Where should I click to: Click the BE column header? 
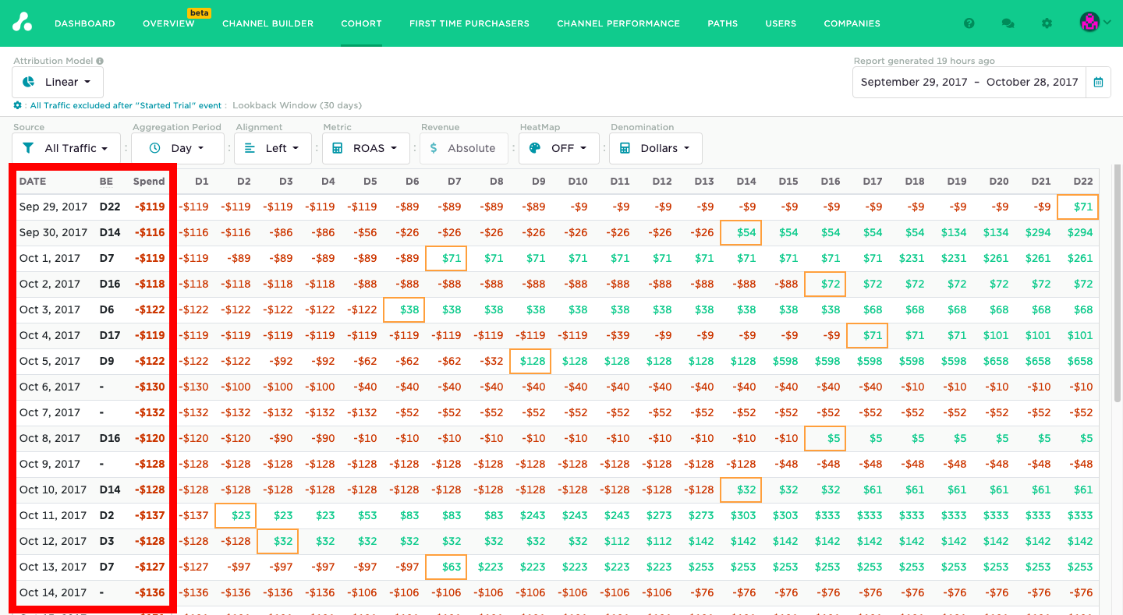coord(106,182)
